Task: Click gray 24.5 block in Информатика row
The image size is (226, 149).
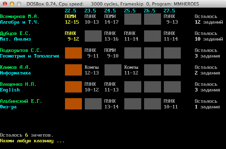Action: (x=113, y=70)
